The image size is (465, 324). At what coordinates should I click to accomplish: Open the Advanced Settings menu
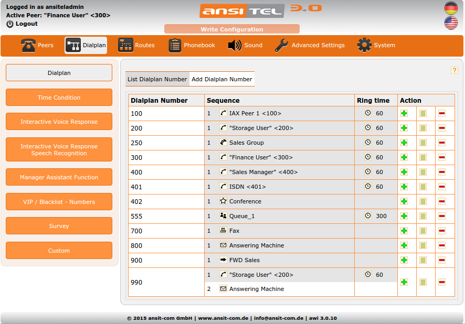[x=310, y=46]
